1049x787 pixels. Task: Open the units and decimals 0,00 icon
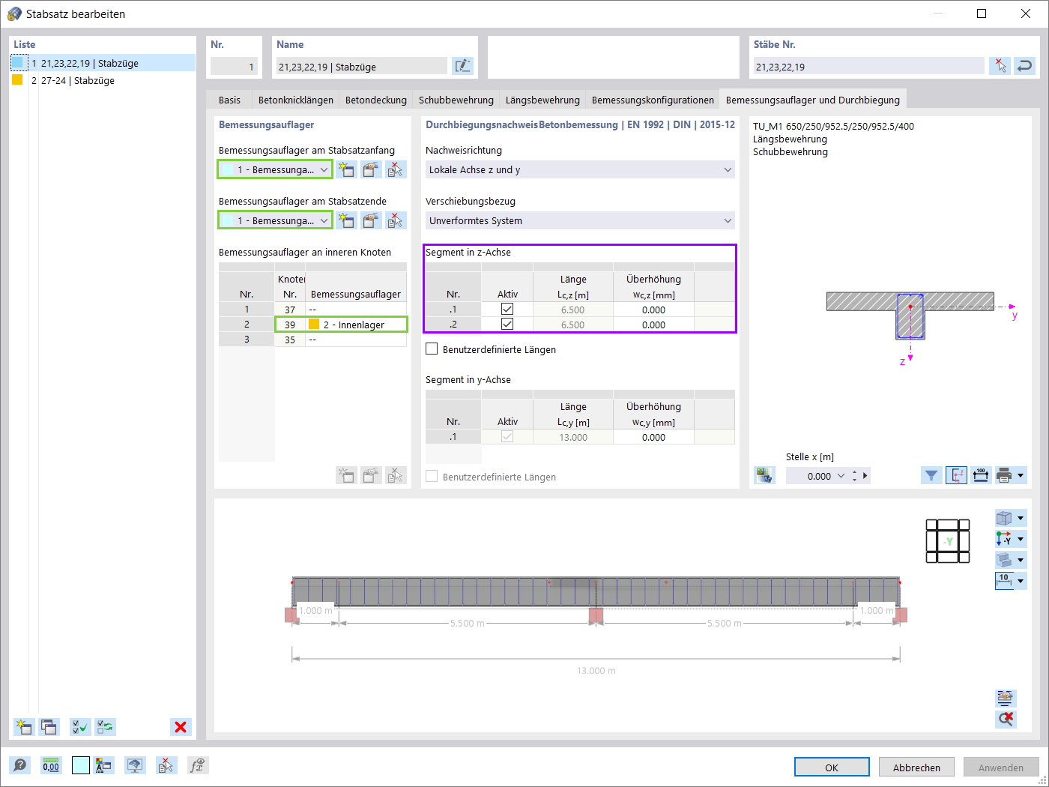51,765
